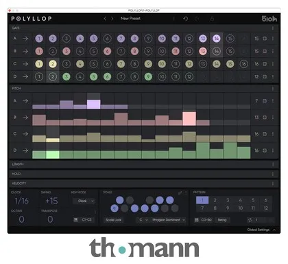This screenshot has height=264, width=288.
Task: Load the next preset with right chevron
Action: coord(112,19)
